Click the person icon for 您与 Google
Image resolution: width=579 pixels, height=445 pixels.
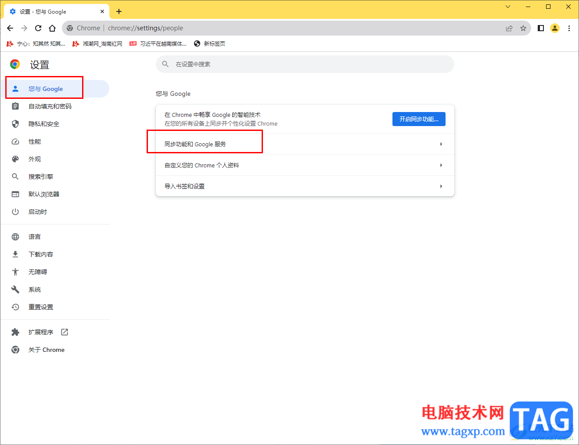tap(15, 89)
